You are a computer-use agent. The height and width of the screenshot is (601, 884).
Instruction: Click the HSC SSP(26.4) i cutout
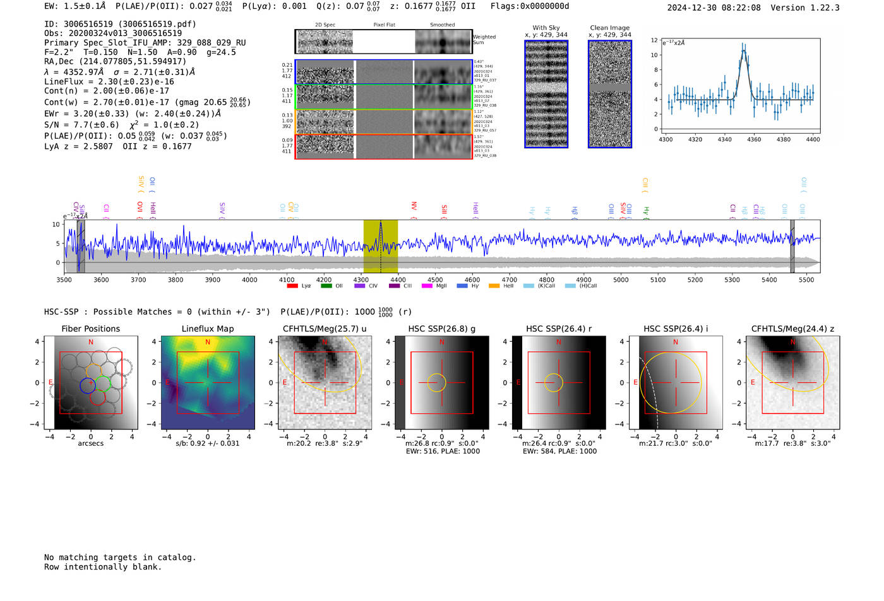[x=676, y=382]
